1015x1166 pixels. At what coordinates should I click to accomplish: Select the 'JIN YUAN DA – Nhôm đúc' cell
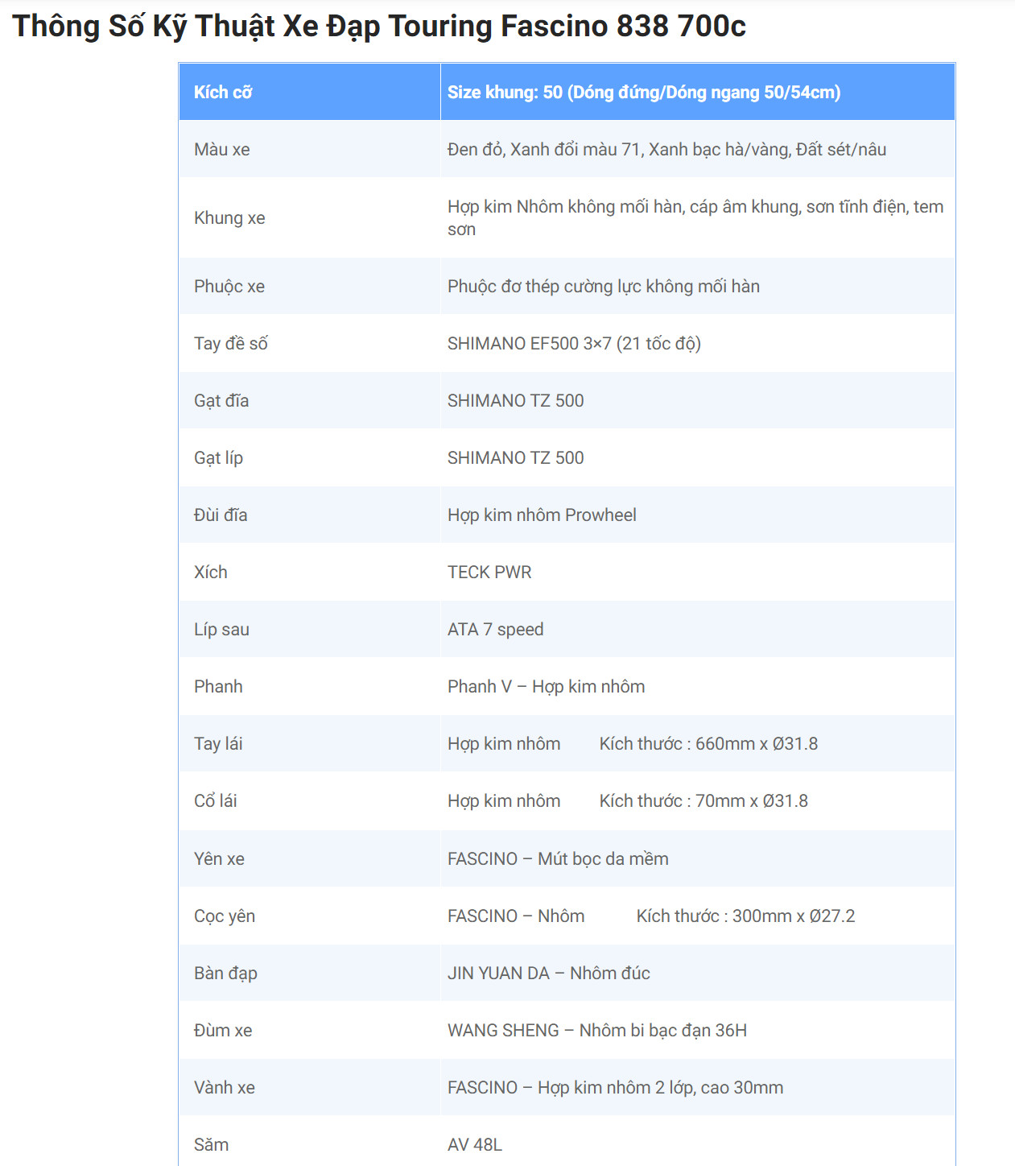tap(698, 973)
